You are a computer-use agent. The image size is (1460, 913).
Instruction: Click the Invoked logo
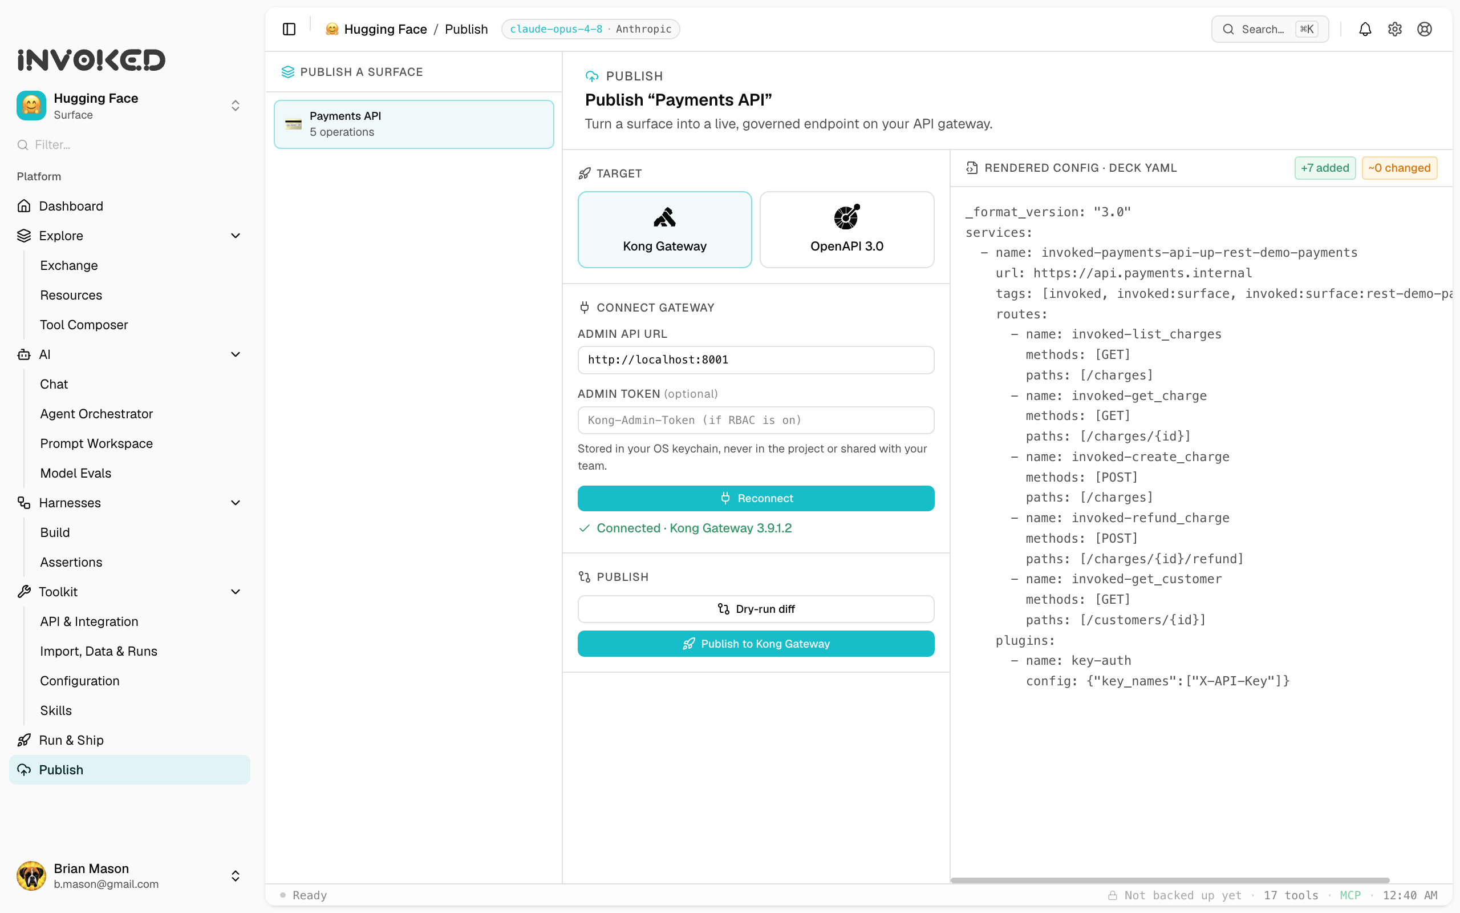(x=91, y=60)
